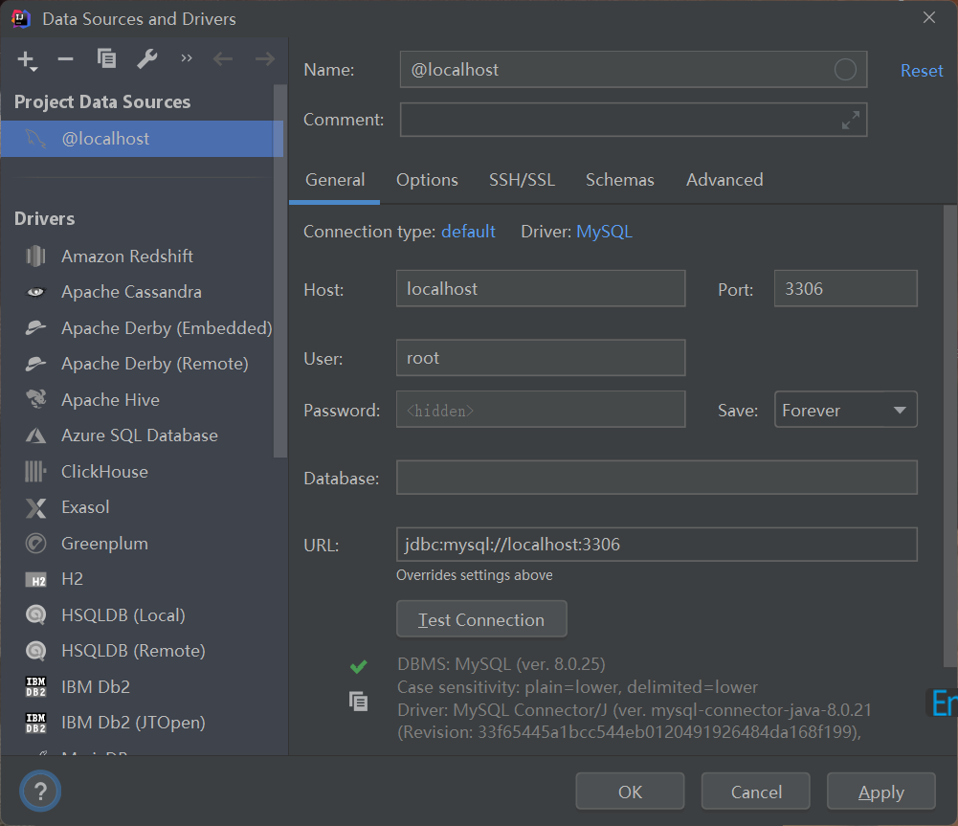Duplicate the selected data source
The width and height of the screenshot is (958, 826).
pos(106,58)
